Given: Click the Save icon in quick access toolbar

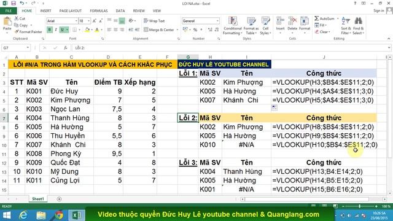Looking at the screenshot, I should tap(14, 3).
